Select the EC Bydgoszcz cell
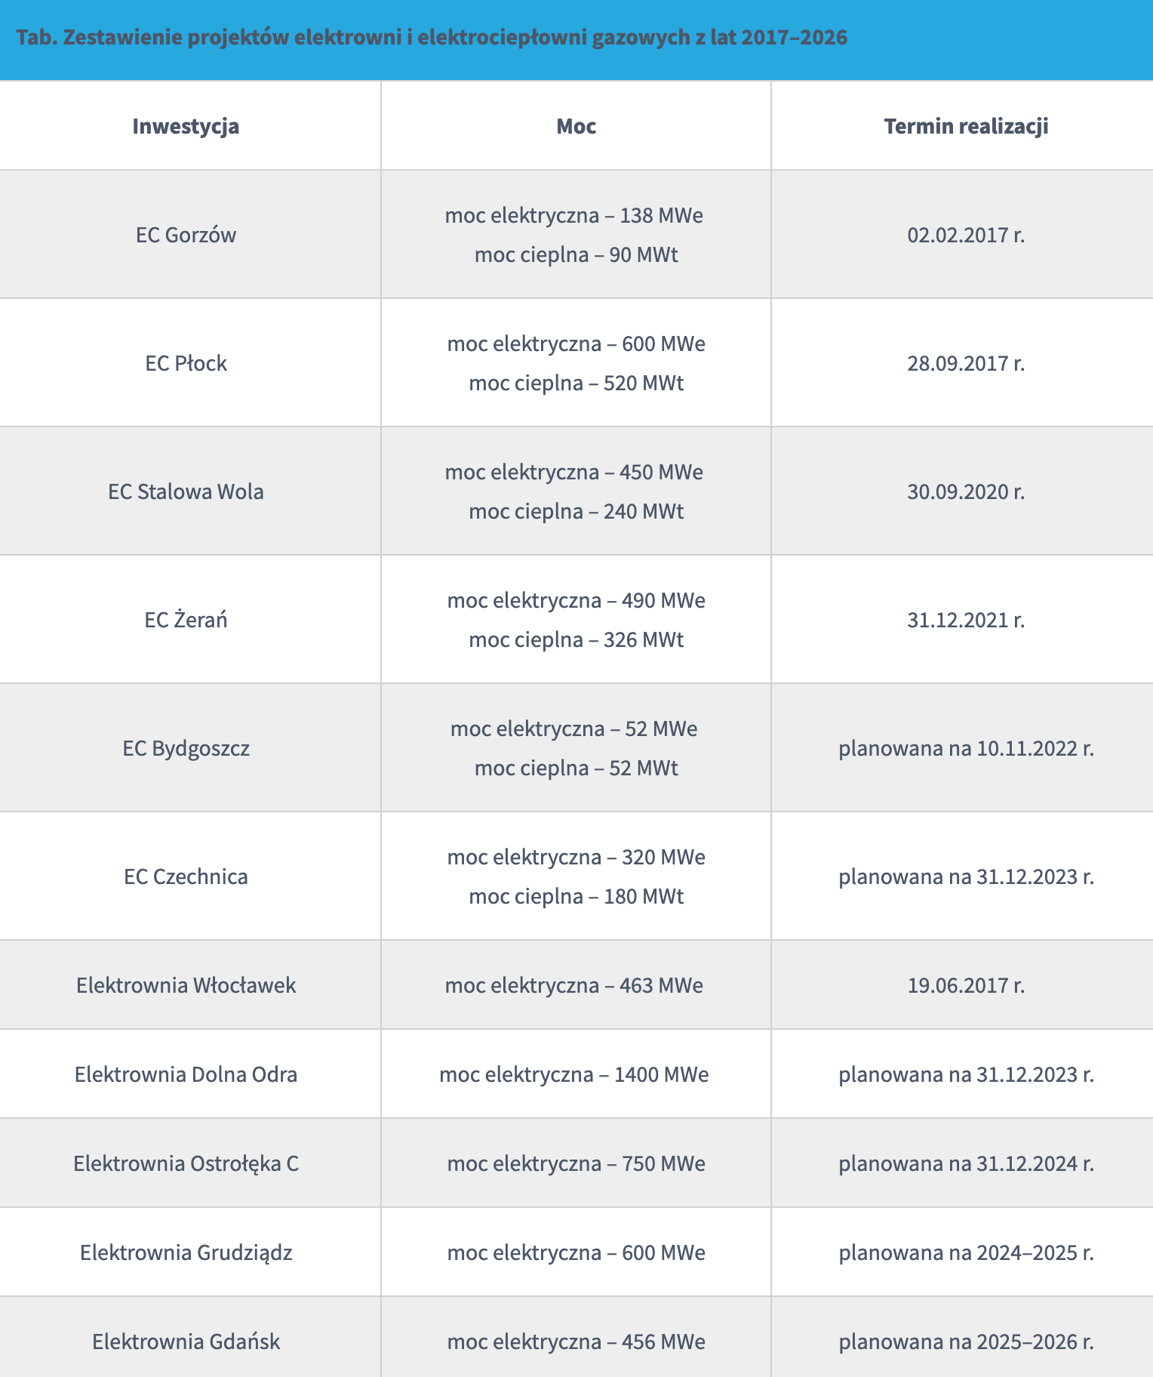The height and width of the screenshot is (1377, 1153). point(186,748)
